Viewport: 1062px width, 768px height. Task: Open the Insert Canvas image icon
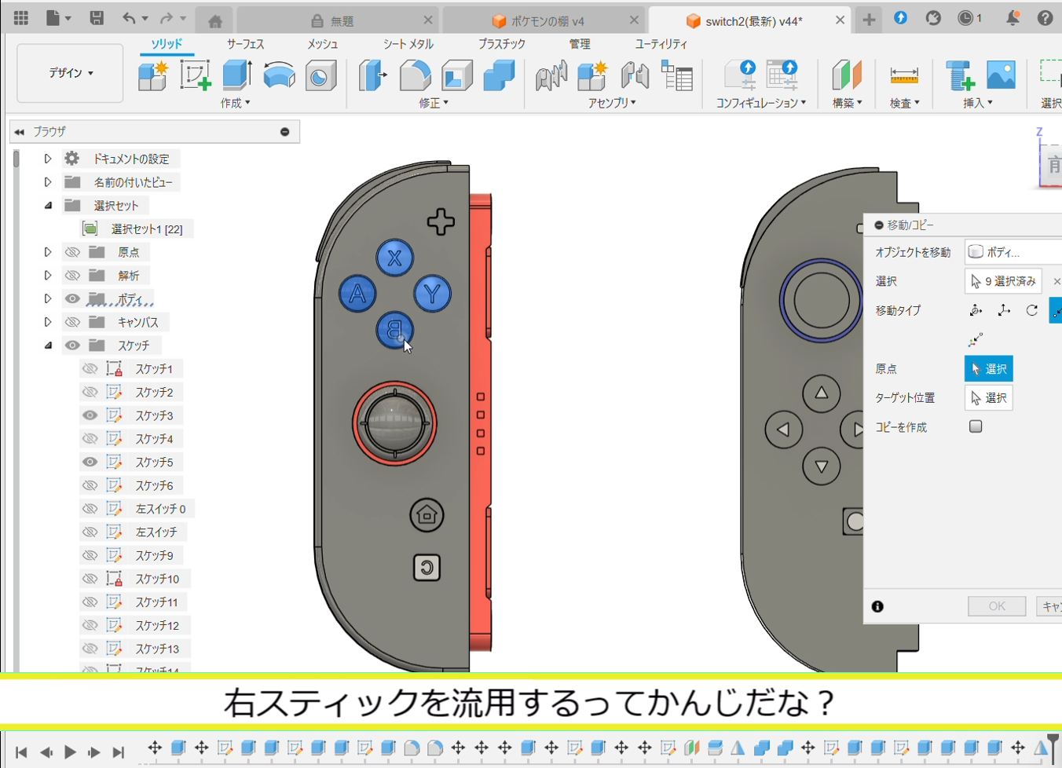pyautogui.click(x=1001, y=75)
